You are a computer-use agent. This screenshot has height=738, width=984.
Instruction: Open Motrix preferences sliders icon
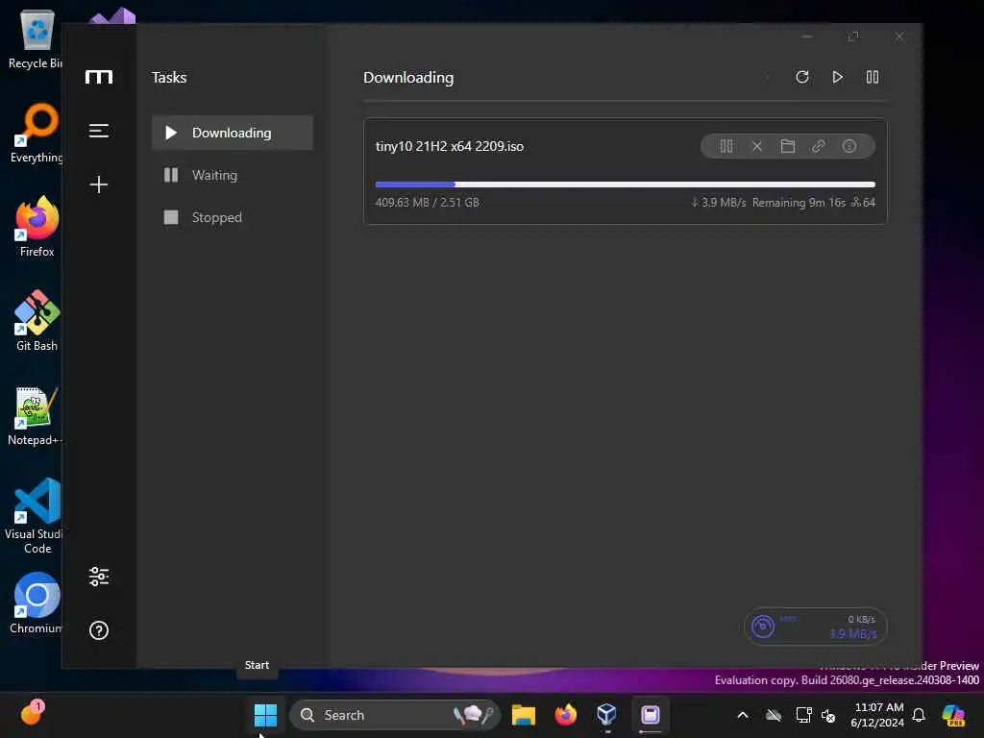coord(99,577)
